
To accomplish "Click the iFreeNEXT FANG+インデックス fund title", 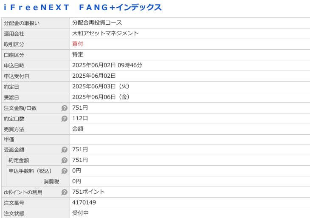I will coord(83,8).
